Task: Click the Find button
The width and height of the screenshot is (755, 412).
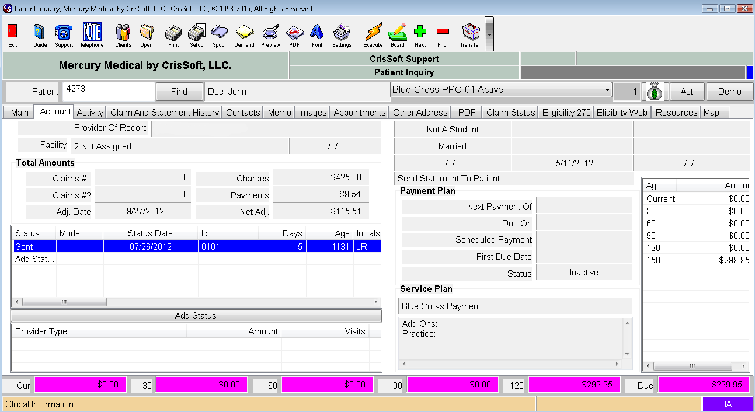Action: click(x=179, y=92)
